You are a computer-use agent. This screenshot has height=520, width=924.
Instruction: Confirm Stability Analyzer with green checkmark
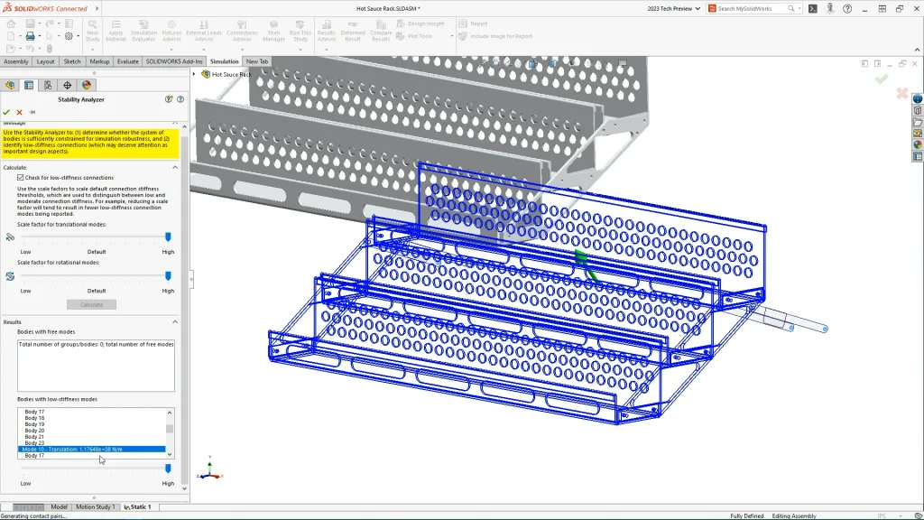(x=7, y=113)
